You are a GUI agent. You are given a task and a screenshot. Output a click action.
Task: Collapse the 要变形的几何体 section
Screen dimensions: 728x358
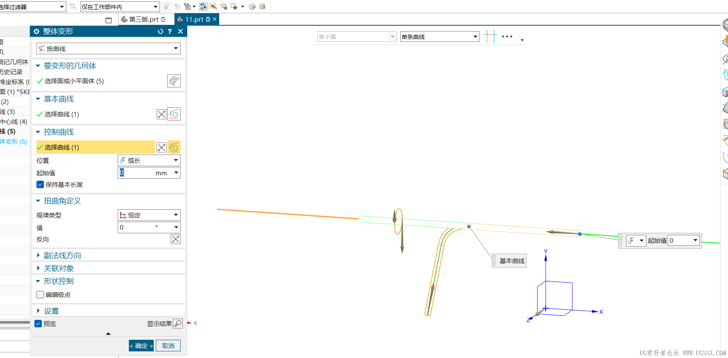[x=38, y=66]
